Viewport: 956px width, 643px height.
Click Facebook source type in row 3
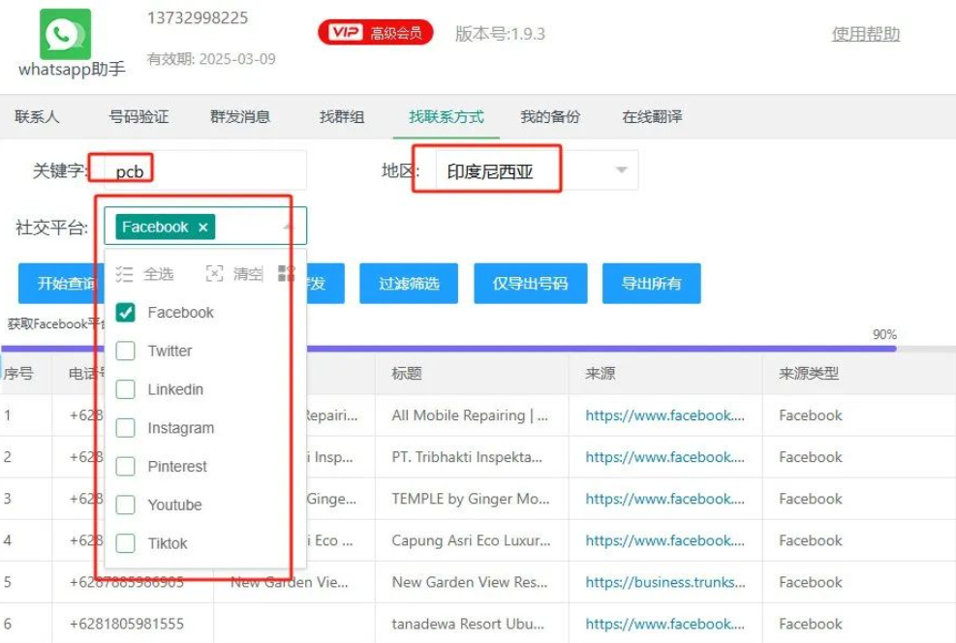click(x=811, y=499)
